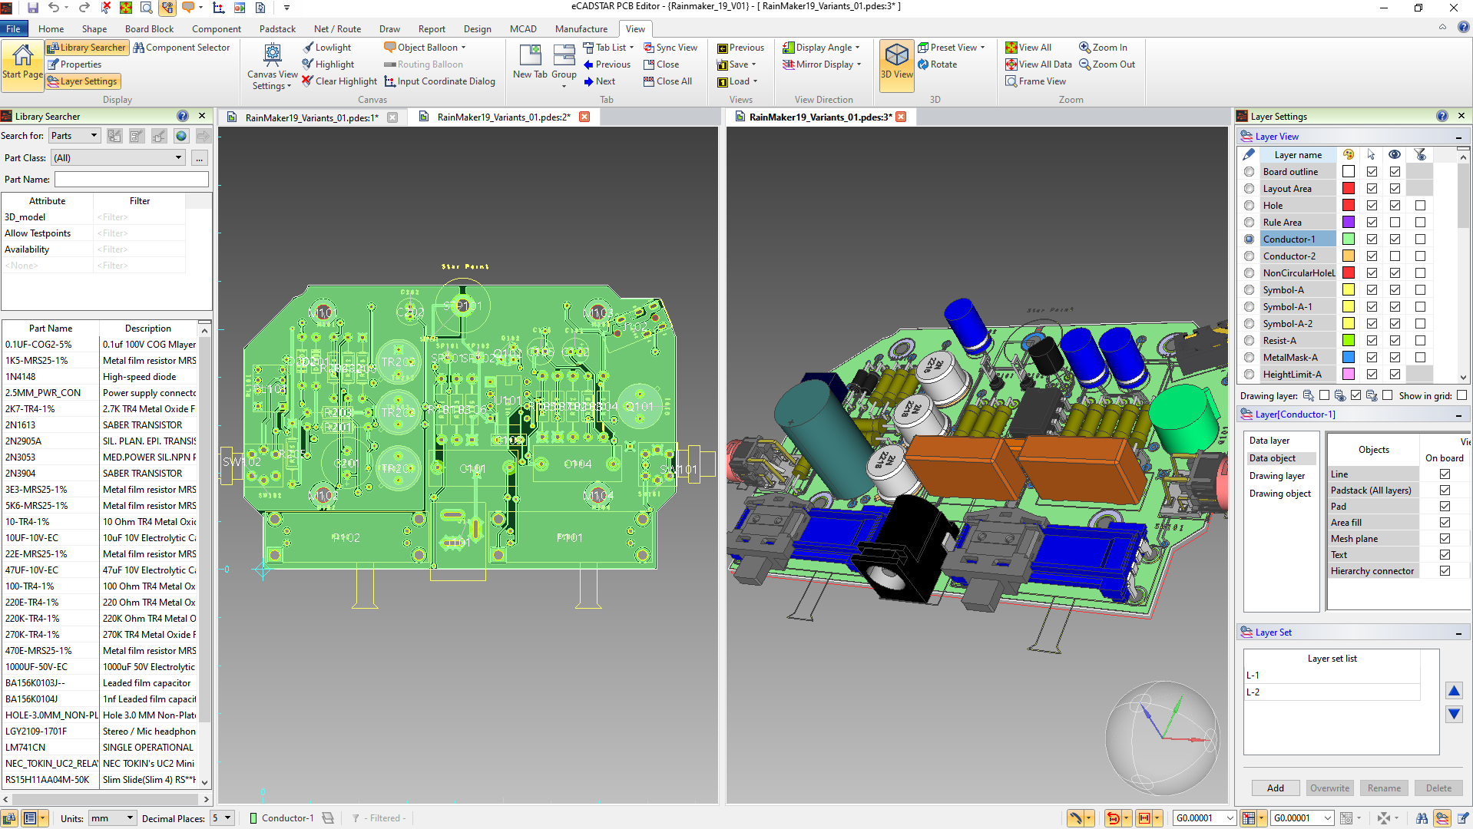Toggle Resist-A layer visibility
1473x829 pixels.
[x=1395, y=341]
